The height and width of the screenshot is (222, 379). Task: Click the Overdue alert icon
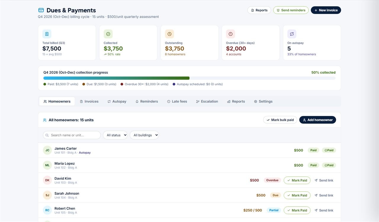pyautogui.click(x=230, y=34)
